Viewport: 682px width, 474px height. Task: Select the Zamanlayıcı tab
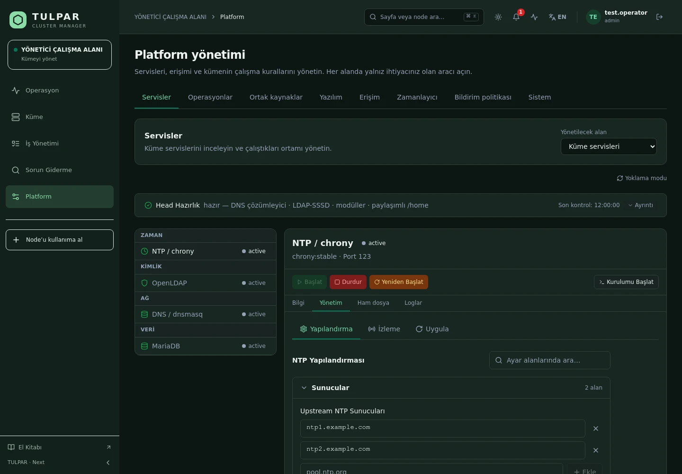pos(417,97)
